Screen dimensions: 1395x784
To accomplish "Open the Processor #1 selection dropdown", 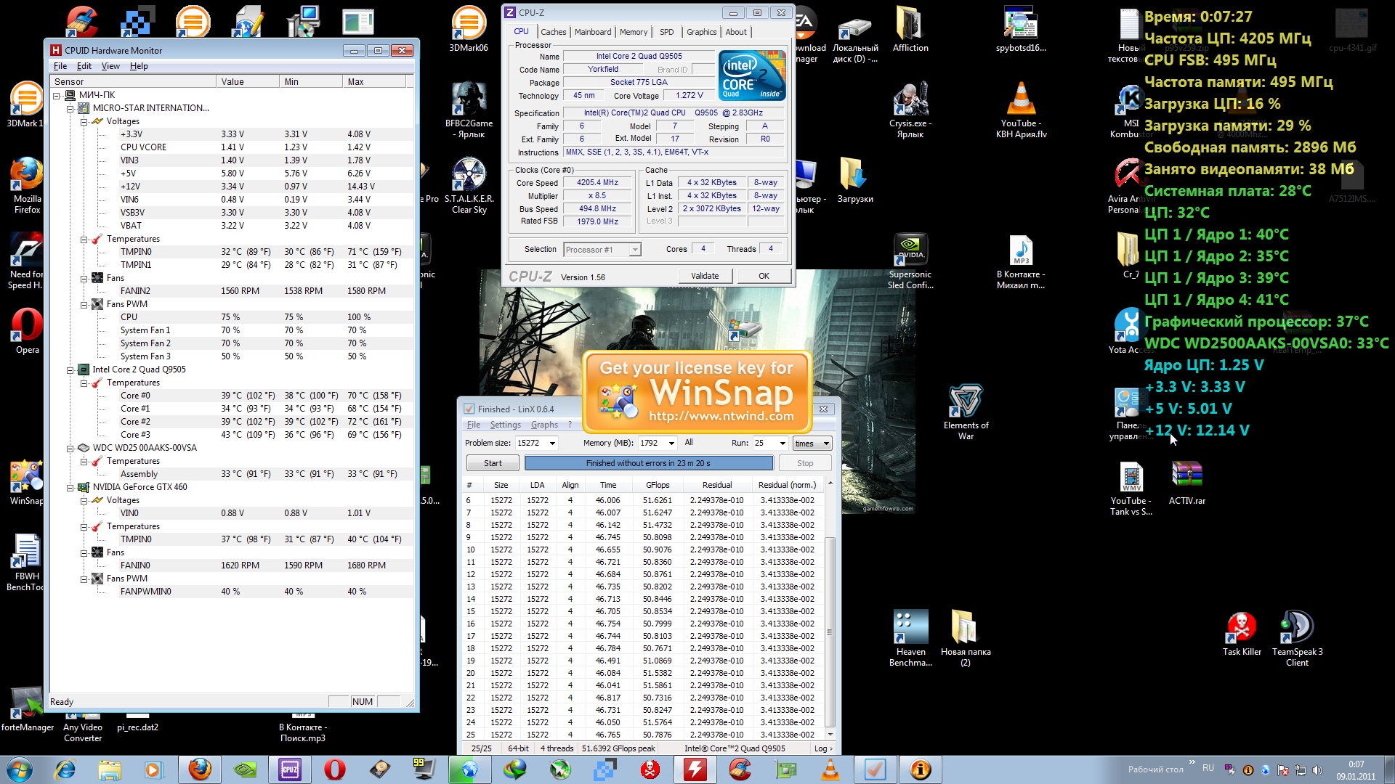I will (x=635, y=250).
